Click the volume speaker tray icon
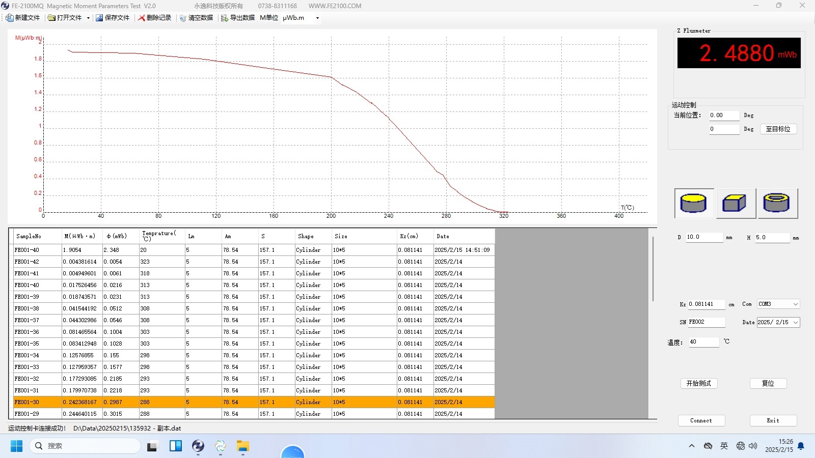The height and width of the screenshot is (458, 815). pyautogui.click(x=753, y=446)
